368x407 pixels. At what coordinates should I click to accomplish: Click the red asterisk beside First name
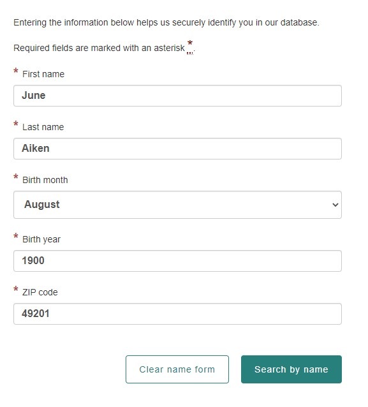point(16,71)
